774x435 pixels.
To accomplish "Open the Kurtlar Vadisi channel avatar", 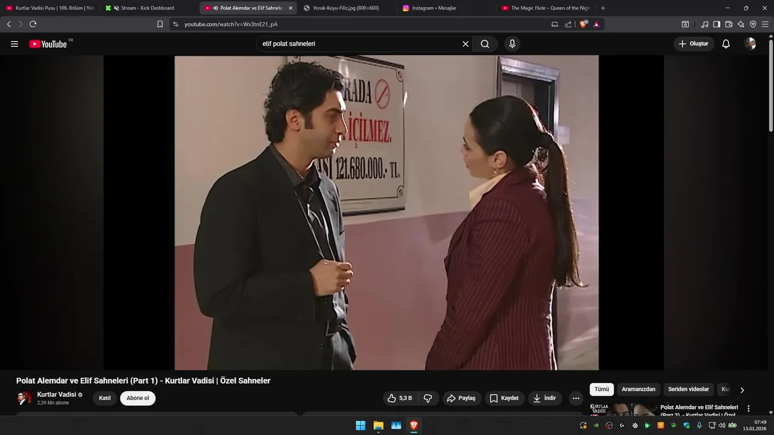I will [24, 398].
